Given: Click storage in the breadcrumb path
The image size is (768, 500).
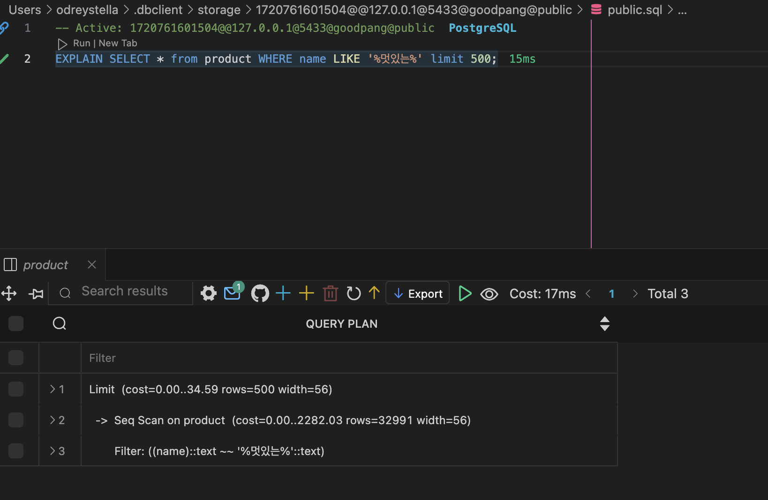Looking at the screenshot, I should (219, 10).
